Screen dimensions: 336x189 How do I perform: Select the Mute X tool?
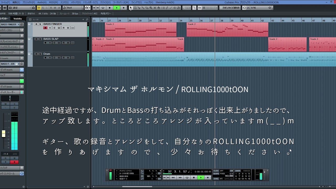click(155, 8)
